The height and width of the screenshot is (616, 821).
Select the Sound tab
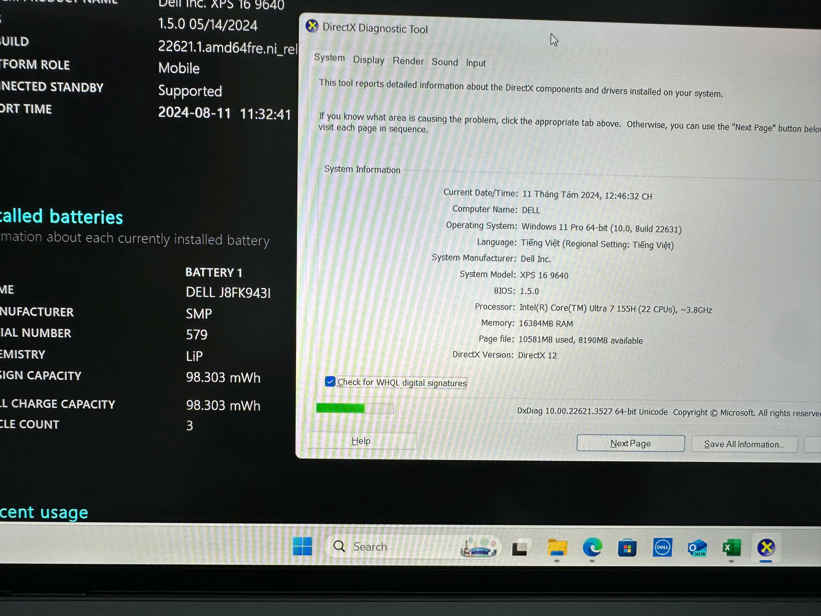445,61
